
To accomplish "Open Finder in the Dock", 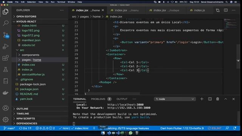I will point(103,133).
